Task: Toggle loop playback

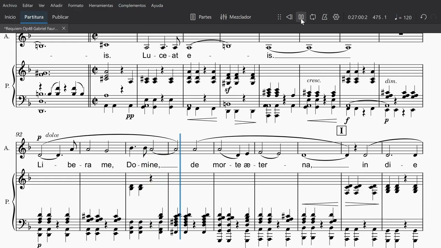Action: point(313,17)
